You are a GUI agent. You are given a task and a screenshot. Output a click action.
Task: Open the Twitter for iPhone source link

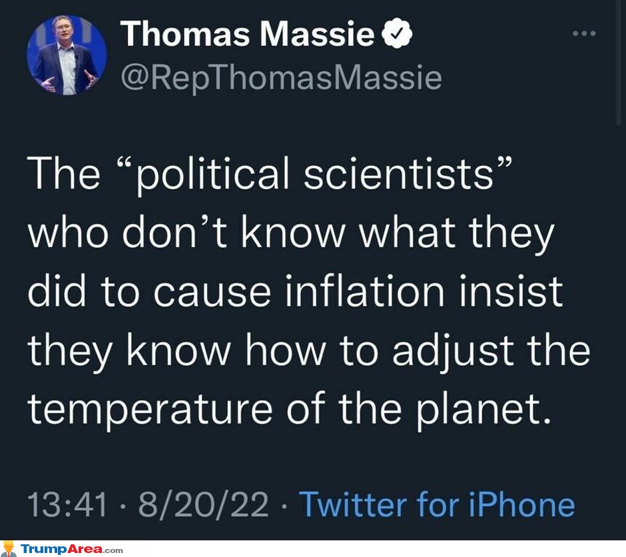click(437, 504)
